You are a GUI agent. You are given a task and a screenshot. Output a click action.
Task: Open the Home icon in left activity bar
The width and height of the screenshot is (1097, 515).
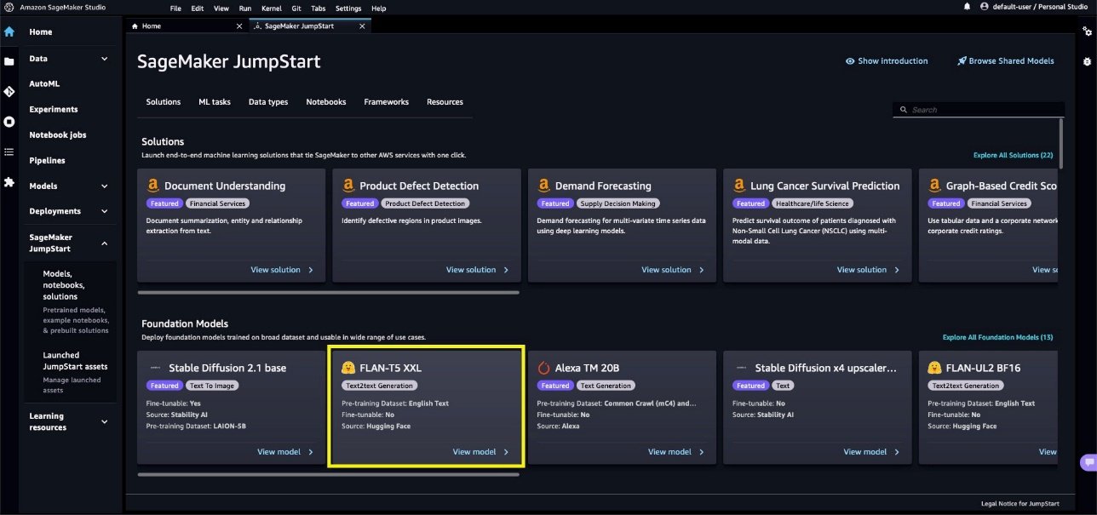coord(9,32)
